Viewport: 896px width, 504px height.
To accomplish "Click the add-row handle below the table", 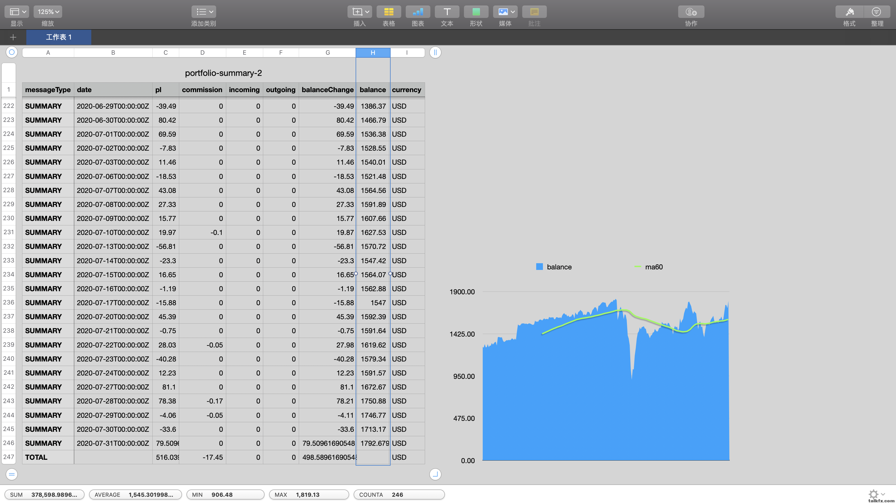I will pos(11,474).
